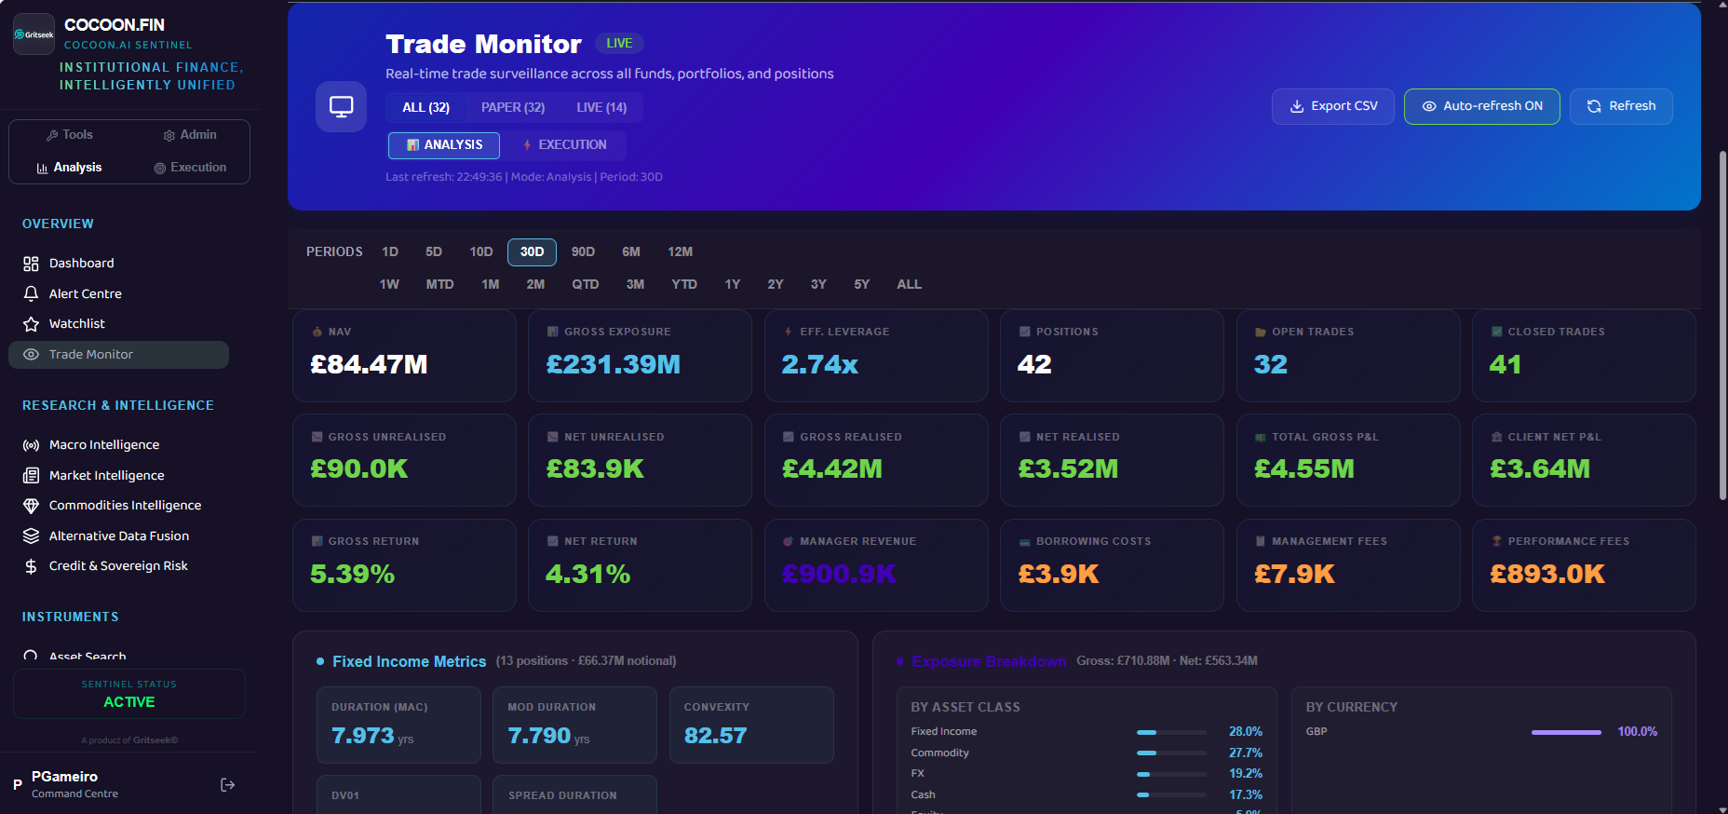
Task: Click the Gross Exposure chart icon
Action: pos(553,332)
